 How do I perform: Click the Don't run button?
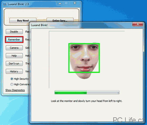[14, 63]
